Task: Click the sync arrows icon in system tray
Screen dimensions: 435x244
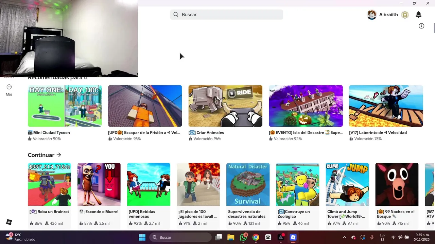Action: (363, 237)
